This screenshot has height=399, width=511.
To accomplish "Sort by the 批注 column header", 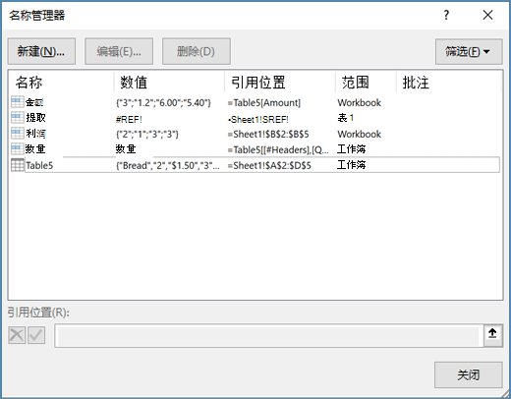I will click(416, 83).
